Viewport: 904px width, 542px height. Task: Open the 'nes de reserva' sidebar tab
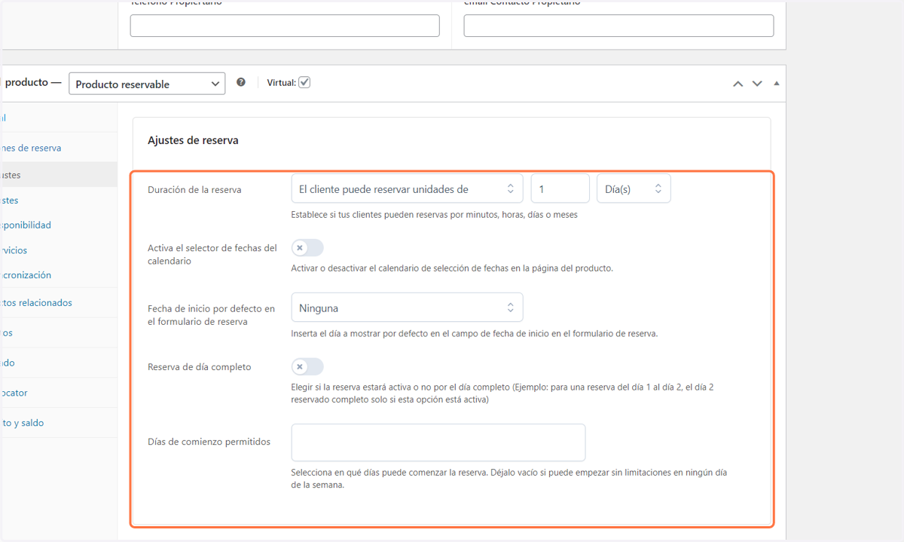tap(31, 148)
